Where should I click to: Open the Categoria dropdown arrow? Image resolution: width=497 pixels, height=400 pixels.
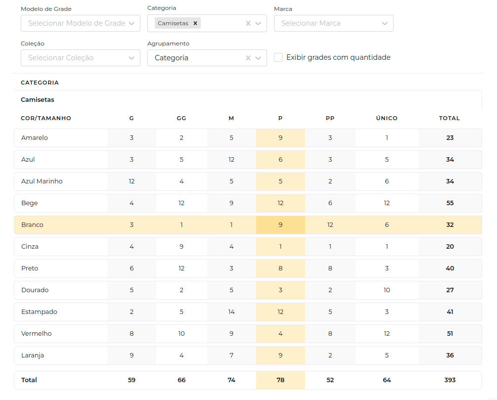pyautogui.click(x=258, y=23)
